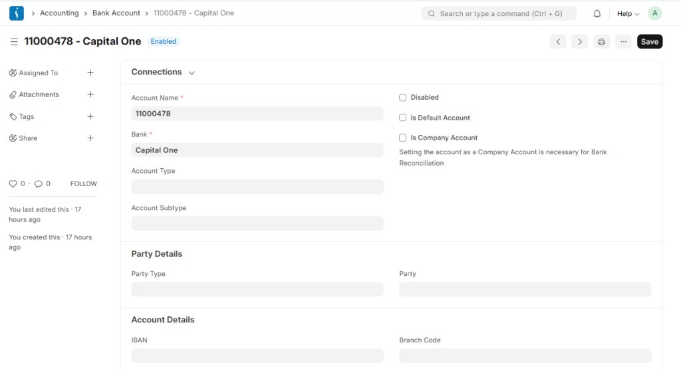Click the Assigned To user icon
Image resolution: width=681 pixels, height=369 pixels.
pos(13,73)
